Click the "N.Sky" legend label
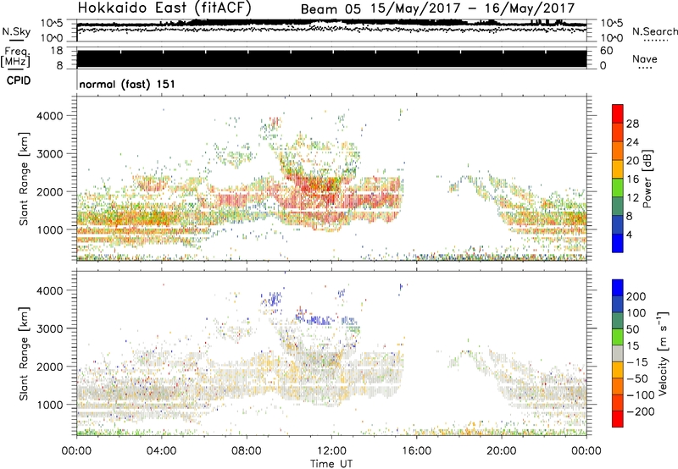The width and height of the screenshot is (678, 469). (16, 31)
